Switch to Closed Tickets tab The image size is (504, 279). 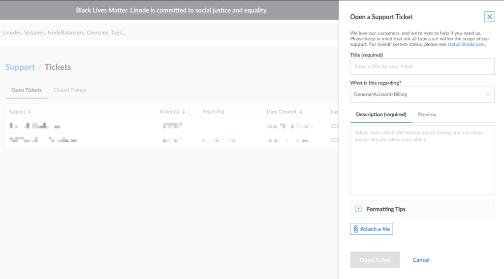click(70, 90)
